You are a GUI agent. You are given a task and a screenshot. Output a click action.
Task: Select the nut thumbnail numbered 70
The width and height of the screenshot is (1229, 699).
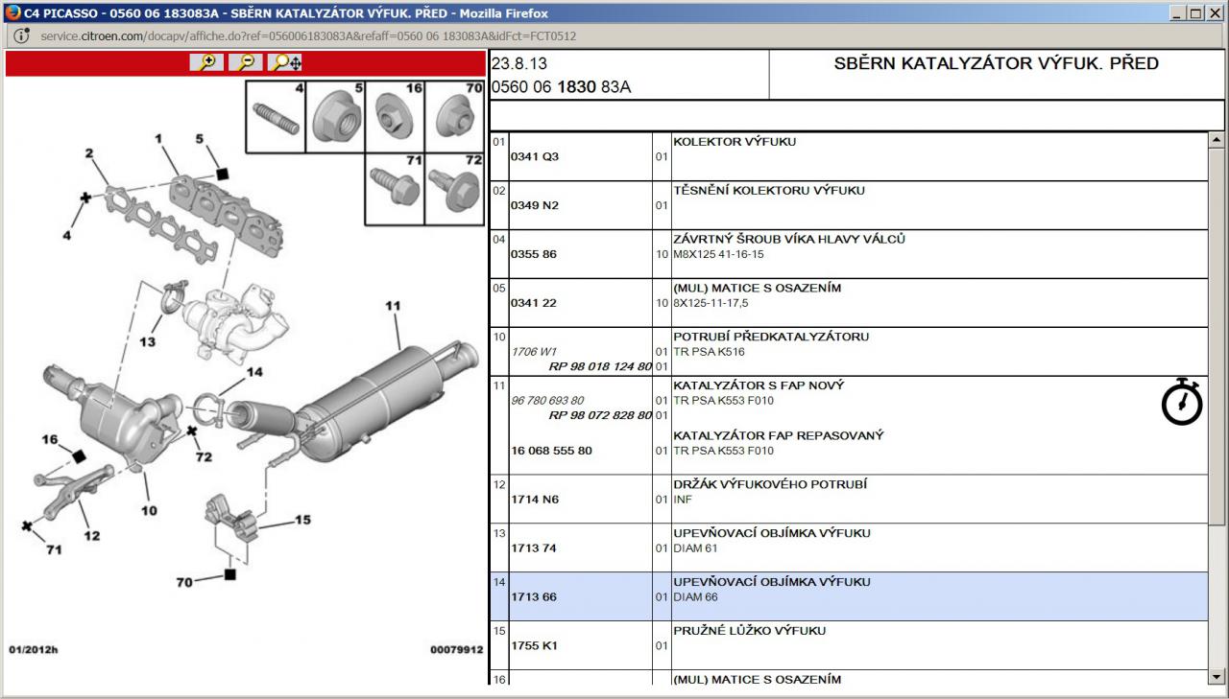point(455,117)
